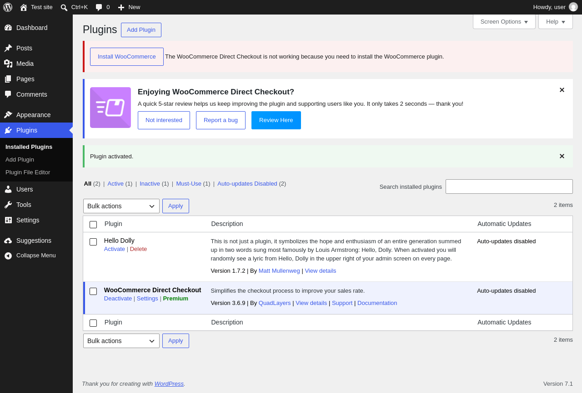Open the plugin Documentation link

377,303
